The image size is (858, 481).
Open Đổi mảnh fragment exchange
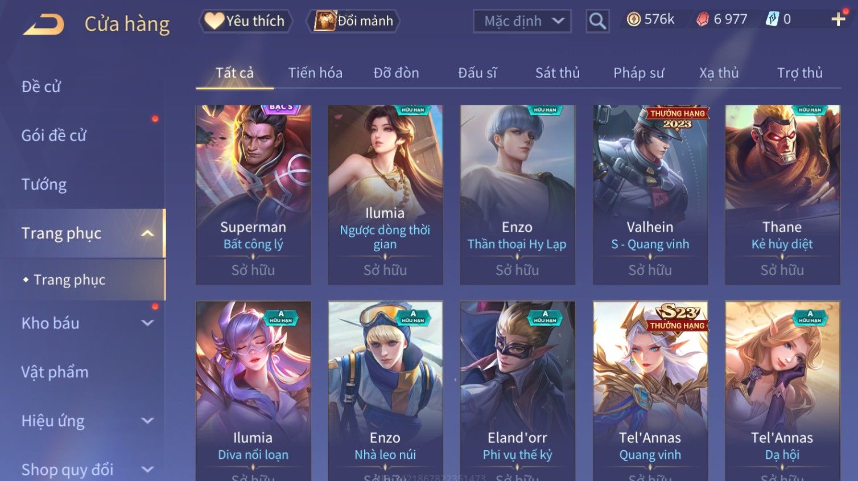click(x=353, y=21)
